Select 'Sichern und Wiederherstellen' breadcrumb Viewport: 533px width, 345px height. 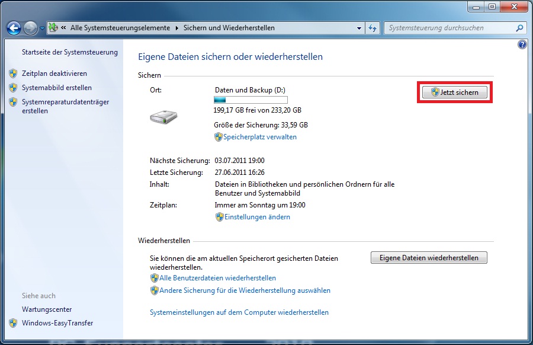[x=229, y=28]
